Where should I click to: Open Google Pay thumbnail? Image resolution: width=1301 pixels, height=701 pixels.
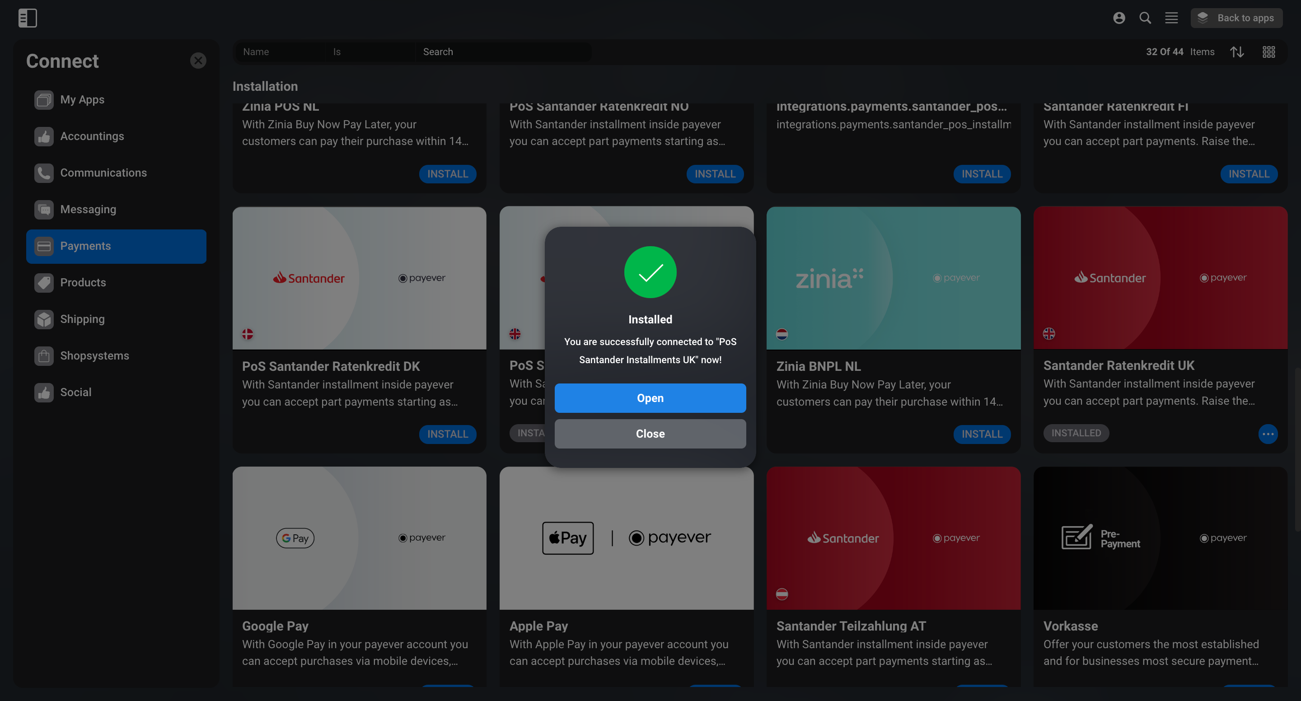[x=359, y=538]
